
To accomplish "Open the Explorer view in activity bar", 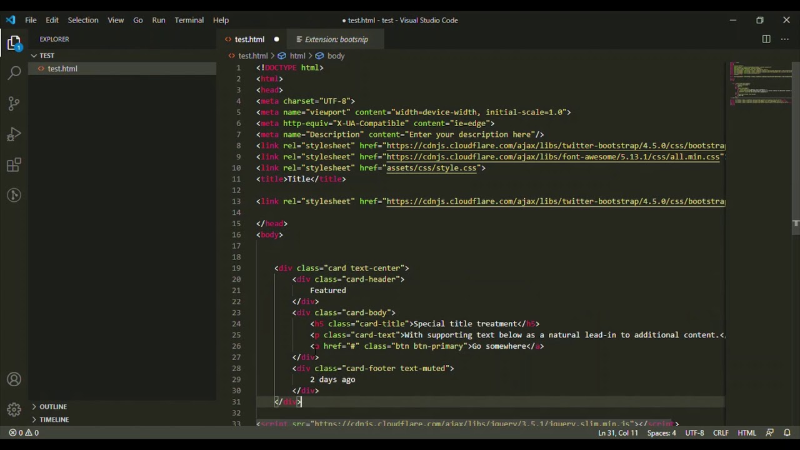I will [x=14, y=43].
